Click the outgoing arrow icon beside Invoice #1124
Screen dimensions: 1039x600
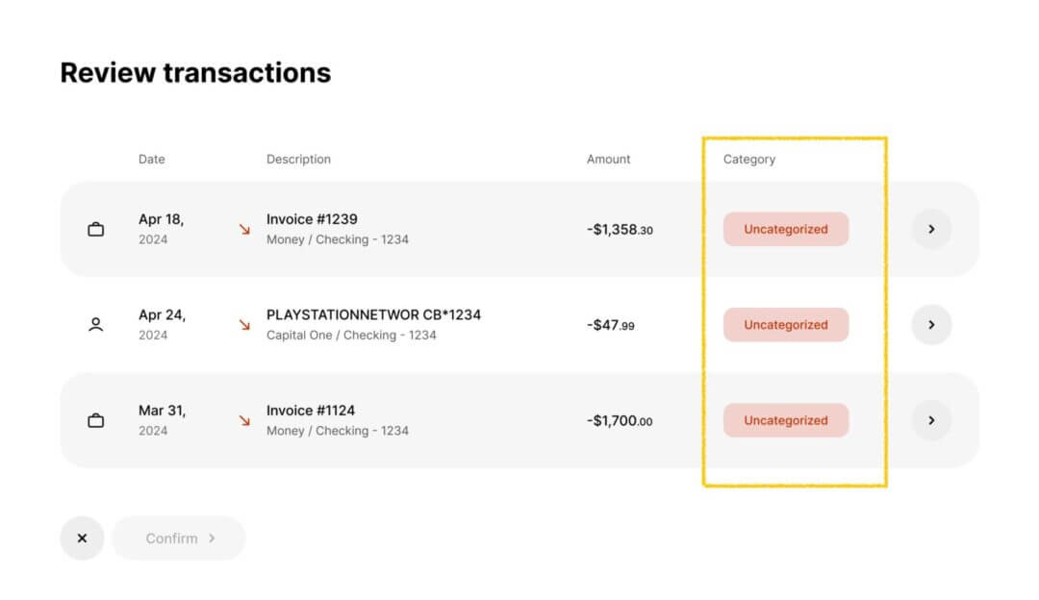(244, 420)
